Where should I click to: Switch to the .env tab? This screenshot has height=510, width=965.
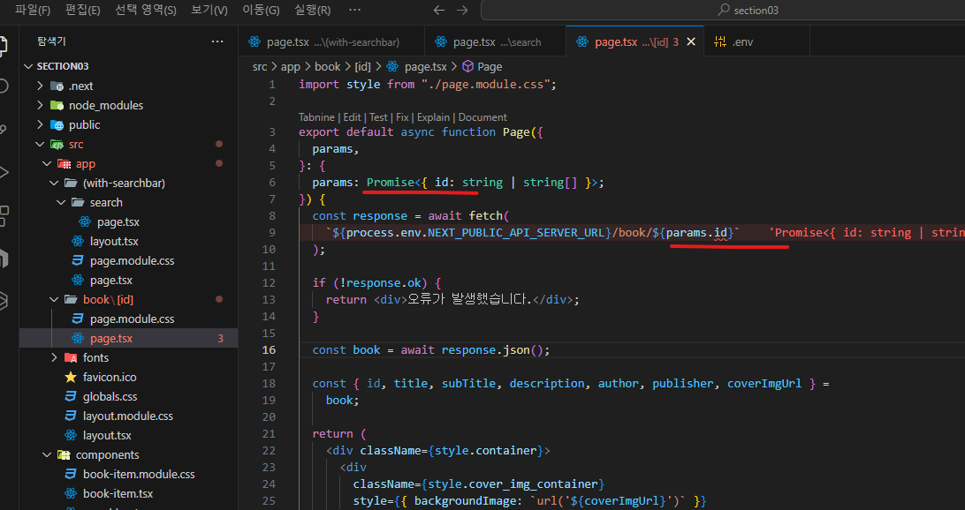(x=757, y=41)
